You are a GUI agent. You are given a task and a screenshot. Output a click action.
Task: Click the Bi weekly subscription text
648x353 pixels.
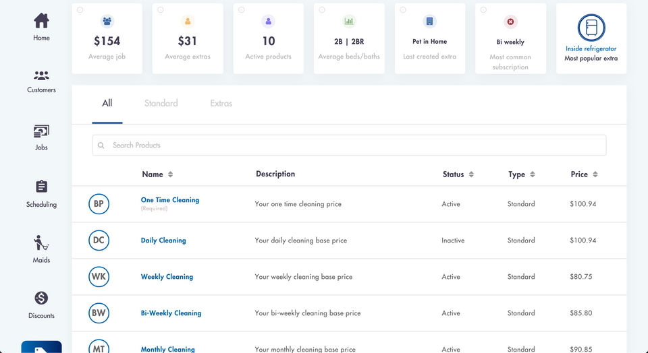pos(510,42)
